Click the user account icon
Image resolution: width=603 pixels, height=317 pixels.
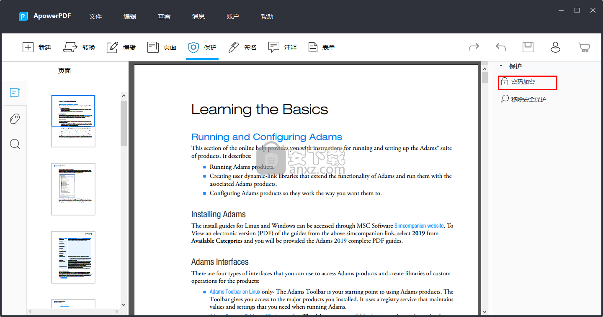tap(555, 47)
